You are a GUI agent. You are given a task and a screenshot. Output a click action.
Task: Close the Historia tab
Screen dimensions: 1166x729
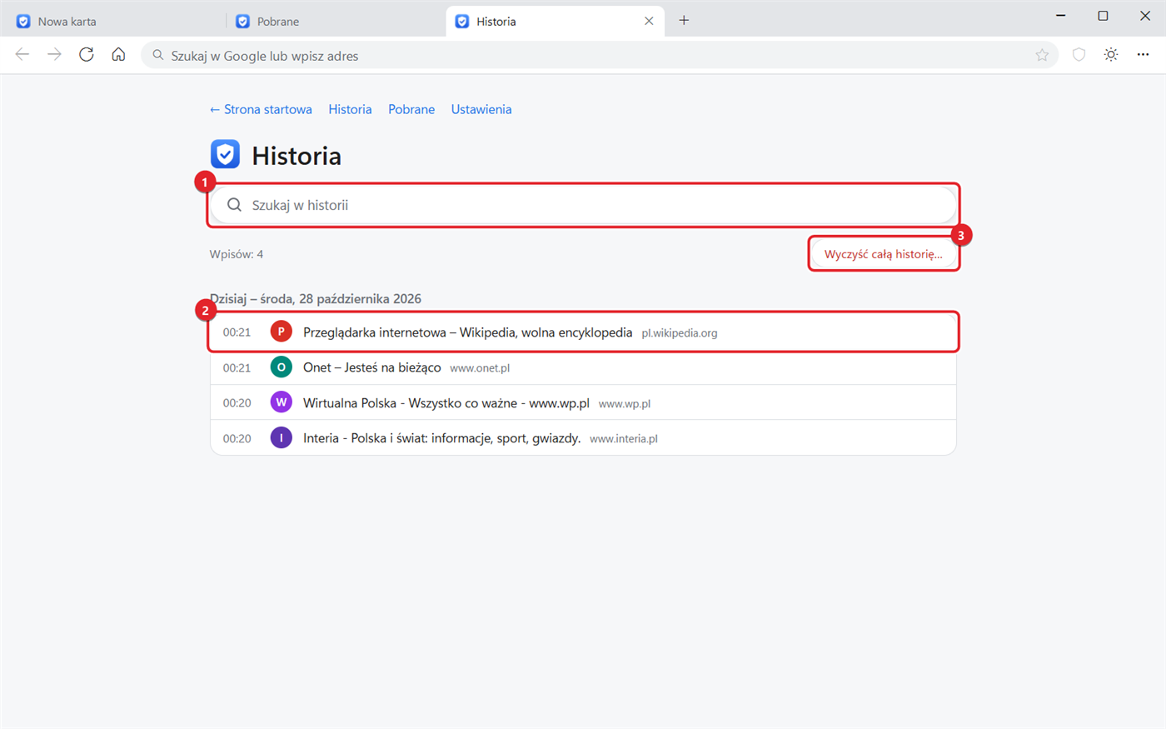649,21
